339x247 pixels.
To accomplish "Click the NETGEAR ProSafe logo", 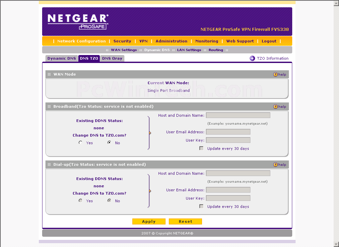I will point(78,22).
